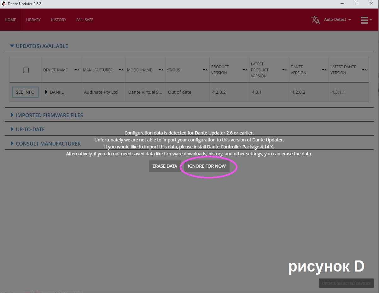Screen dimensions: 379x293
Task: Click sort arrows on Dante Version column
Action: pos(324,70)
